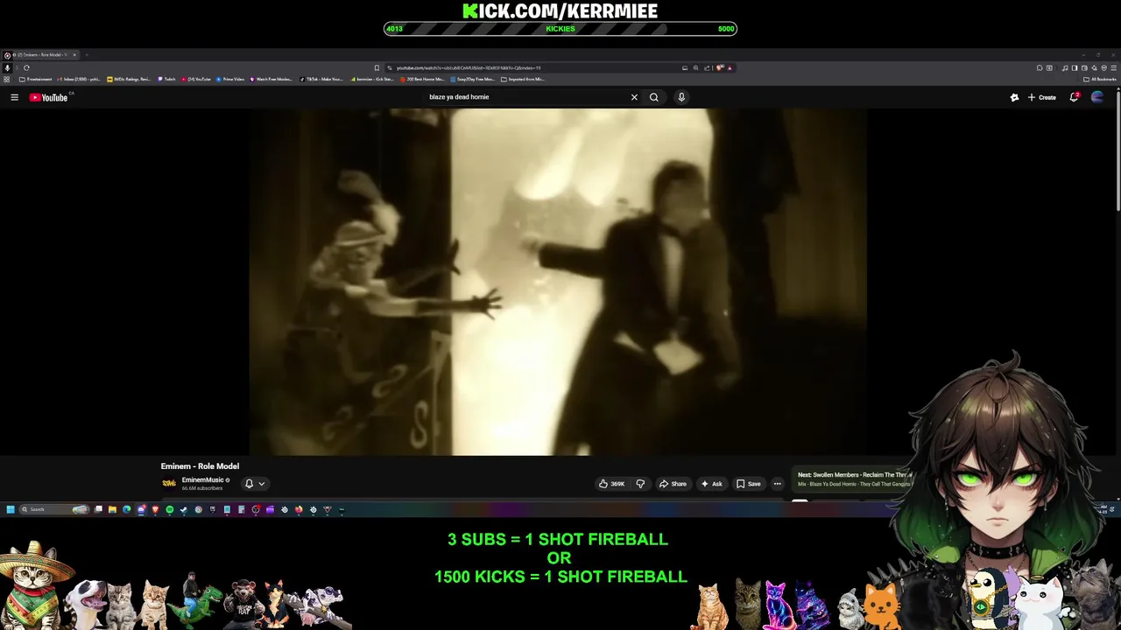Open File Explorer from the taskbar
1121x630 pixels.
(x=112, y=509)
